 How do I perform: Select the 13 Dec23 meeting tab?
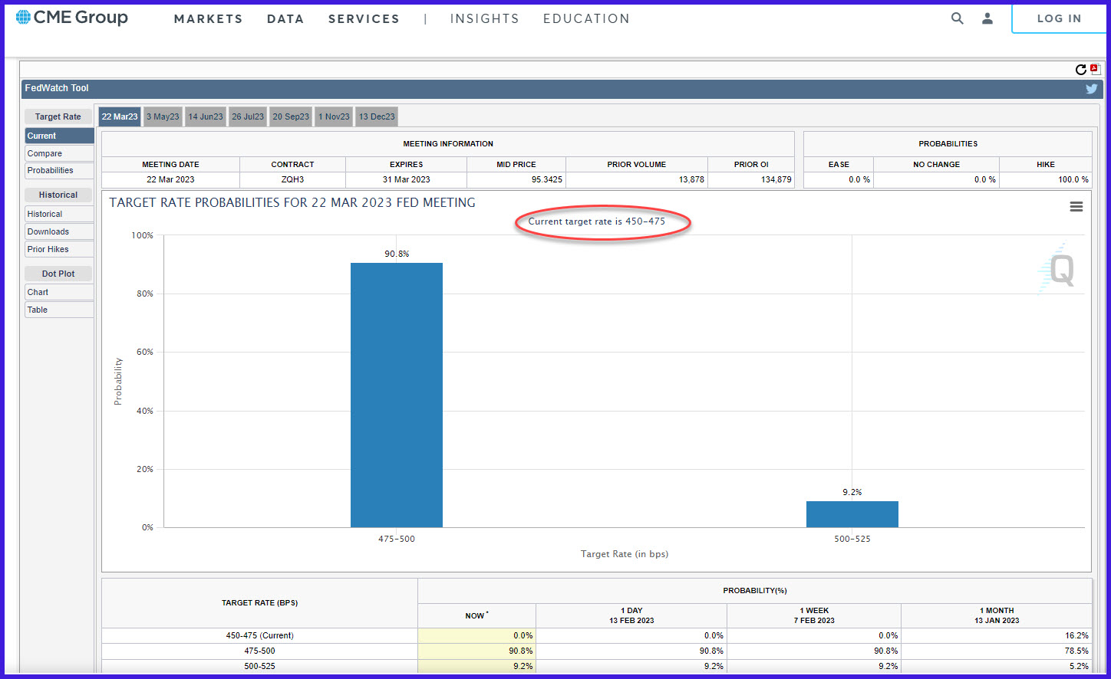coord(377,116)
